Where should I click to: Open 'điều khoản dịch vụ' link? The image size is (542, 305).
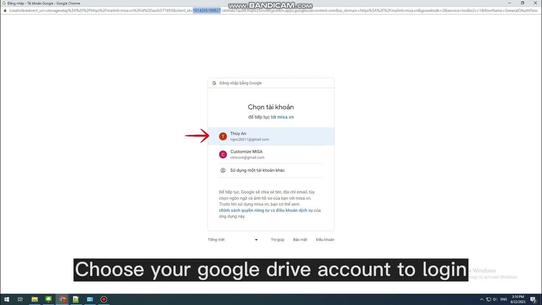pyautogui.click(x=294, y=210)
